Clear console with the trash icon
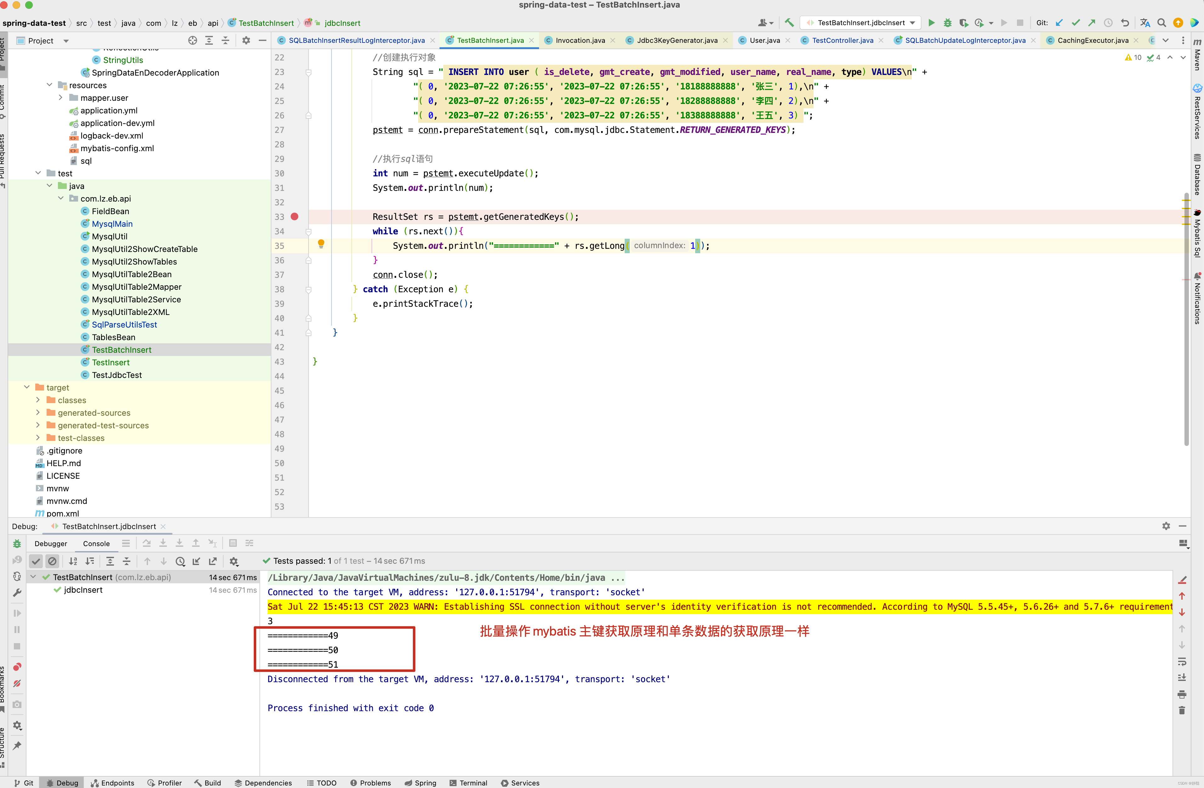This screenshot has width=1204, height=788. (1182, 711)
